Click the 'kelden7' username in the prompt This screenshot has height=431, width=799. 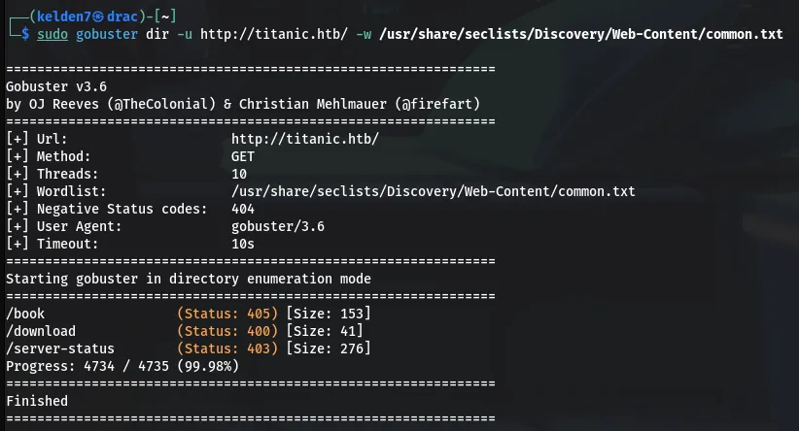[x=64, y=17]
